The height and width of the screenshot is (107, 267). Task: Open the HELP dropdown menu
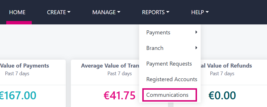pos(200,12)
